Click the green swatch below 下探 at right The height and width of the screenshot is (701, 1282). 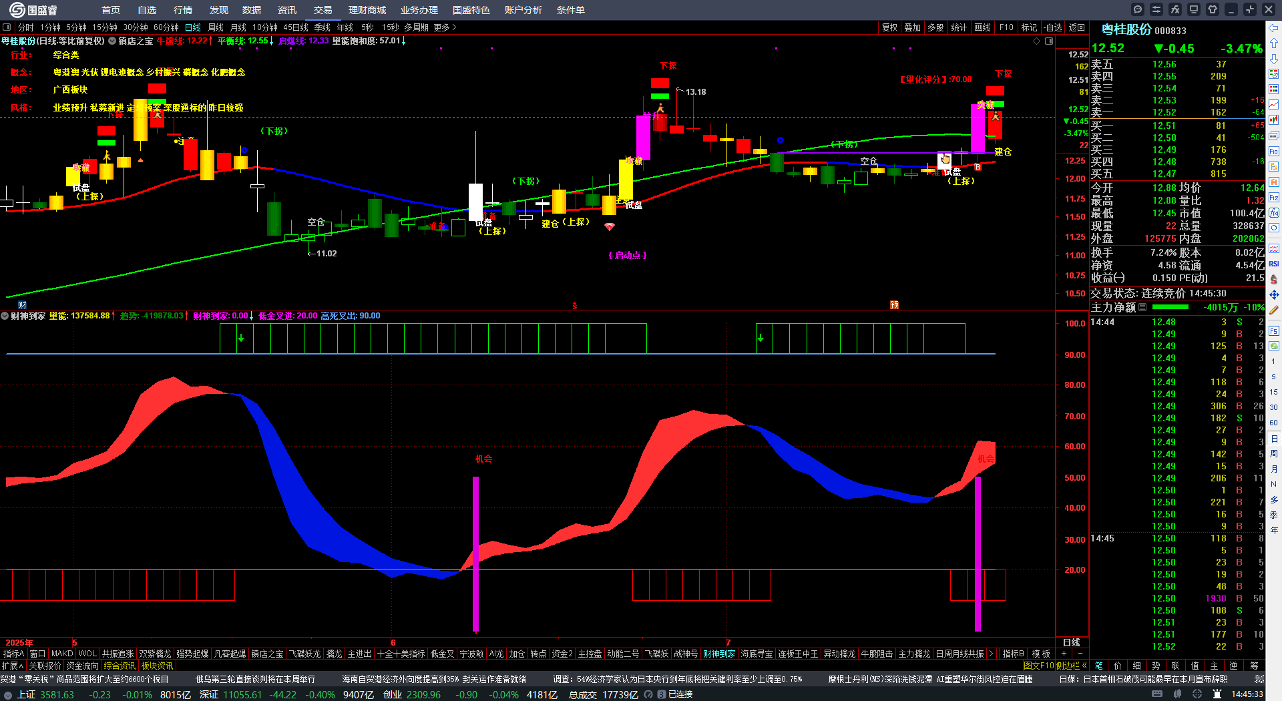point(995,104)
